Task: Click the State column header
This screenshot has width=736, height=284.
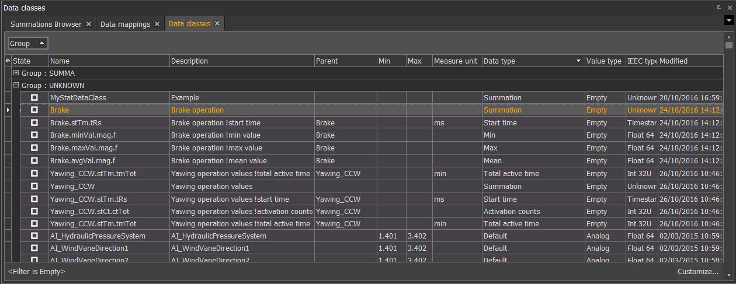Action: pyautogui.click(x=30, y=61)
